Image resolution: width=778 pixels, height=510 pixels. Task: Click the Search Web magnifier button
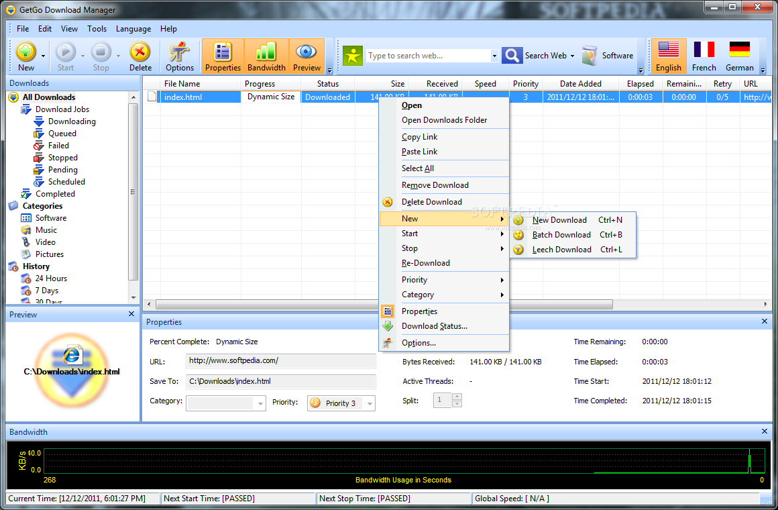pyautogui.click(x=512, y=56)
